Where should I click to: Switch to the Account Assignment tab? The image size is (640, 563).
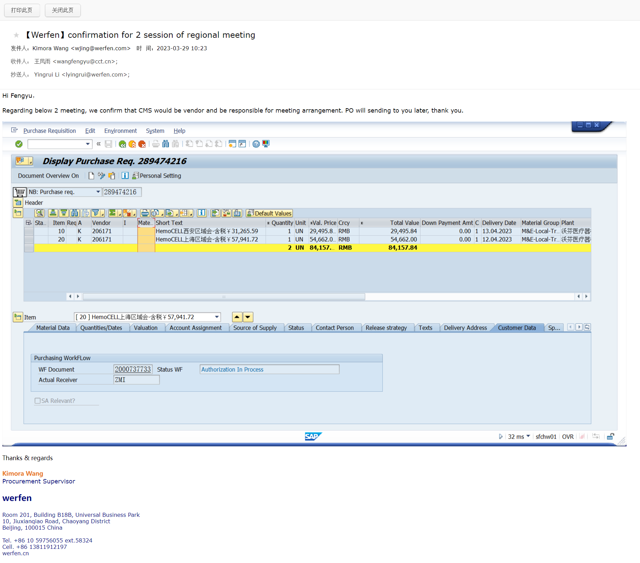pos(196,328)
